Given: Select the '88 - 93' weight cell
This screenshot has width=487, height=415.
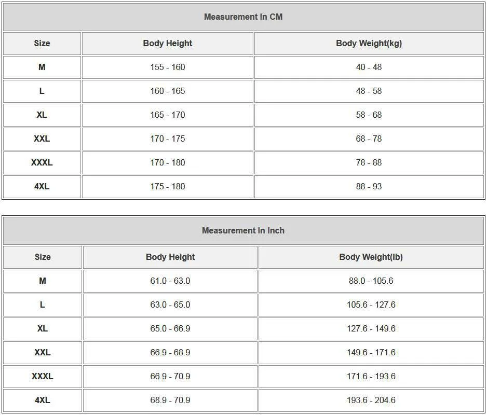Looking at the screenshot, I should pos(369,187).
